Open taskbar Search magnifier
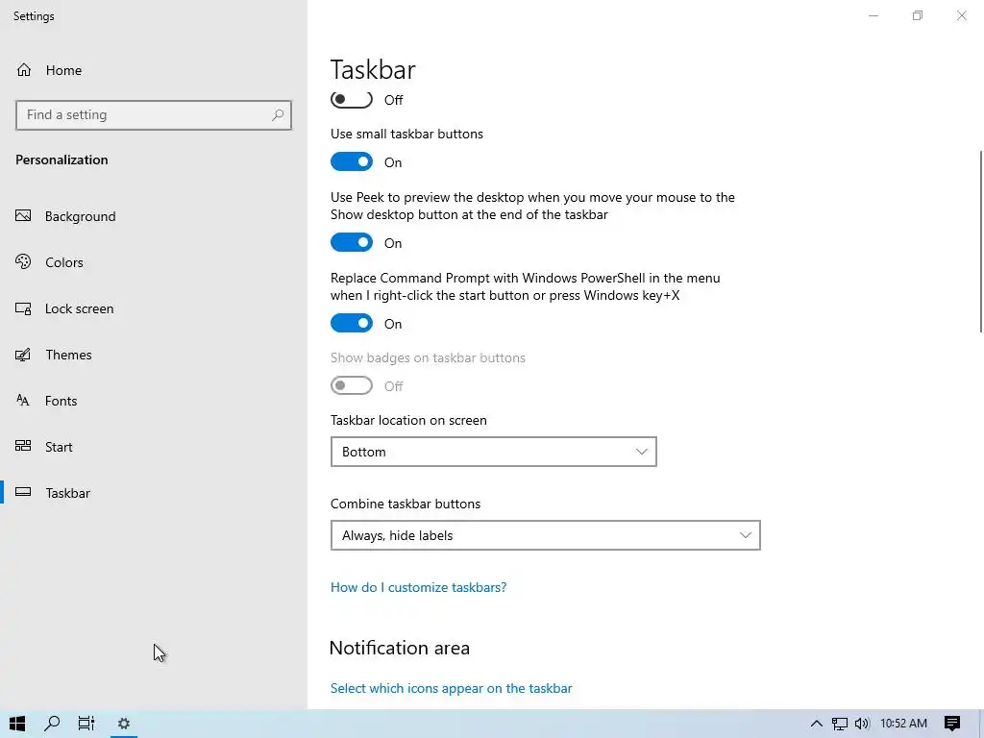Screen dimensions: 984x738 click(52, 724)
